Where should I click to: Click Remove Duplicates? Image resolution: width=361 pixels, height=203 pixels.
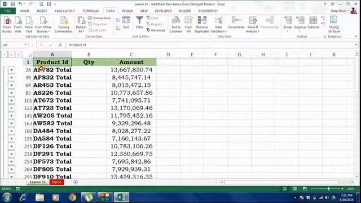point(202,25)
